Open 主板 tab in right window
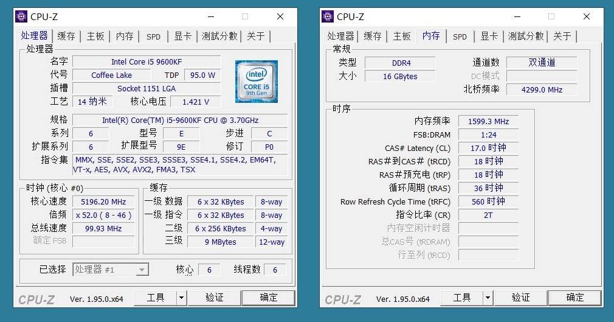 pyautogui.click(x=402, y=36)
